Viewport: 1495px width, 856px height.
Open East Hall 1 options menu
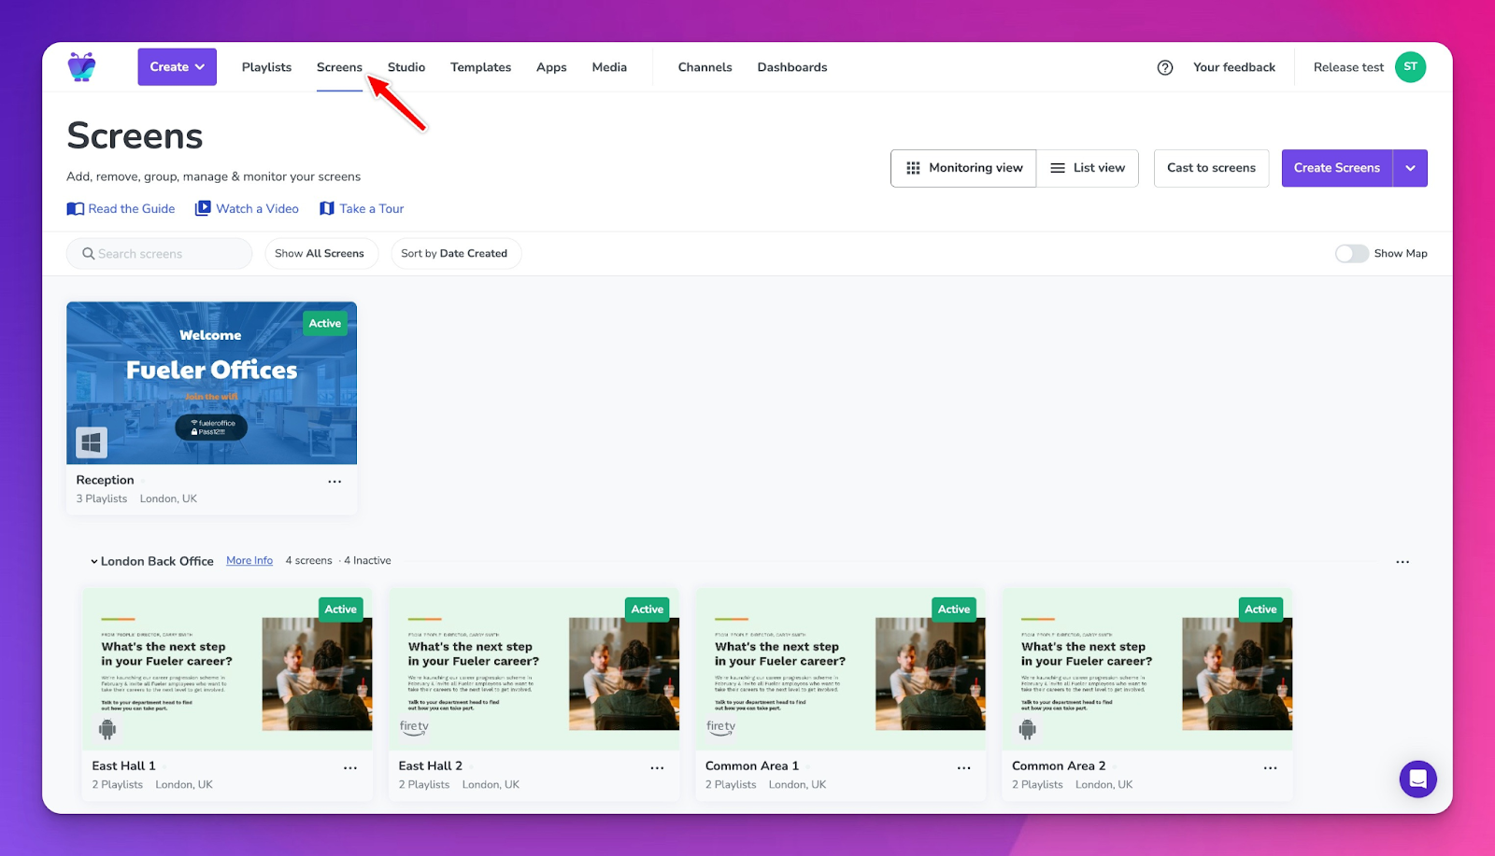(350, 768)
